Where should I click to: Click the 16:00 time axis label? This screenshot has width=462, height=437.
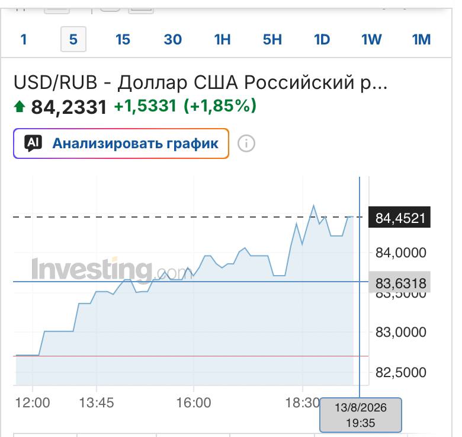pyautogui.click(x=194, y=403)
